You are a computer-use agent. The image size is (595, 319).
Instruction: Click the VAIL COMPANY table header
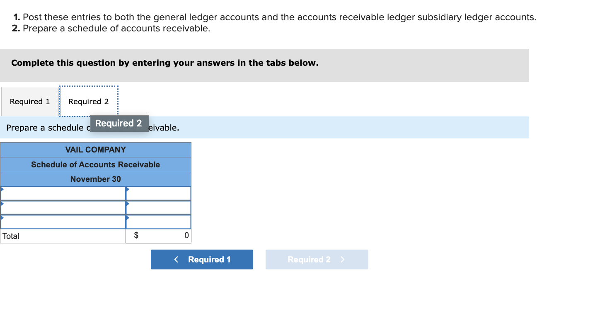(95, 150)
